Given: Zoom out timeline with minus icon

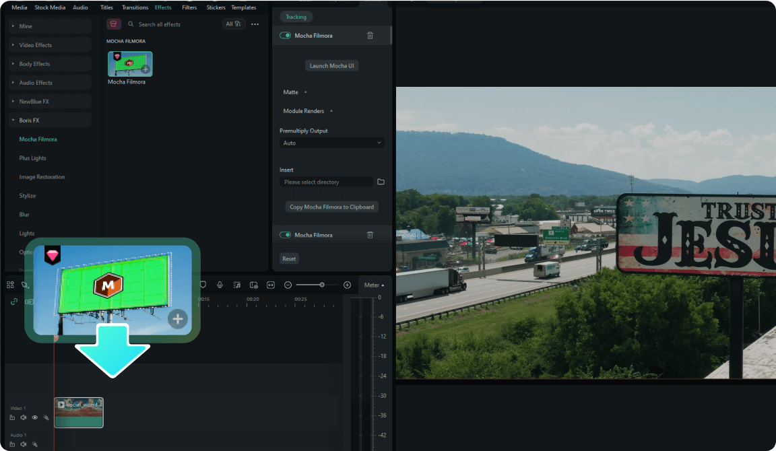Looking at the screenshot, I should click(x=288, y=285).
